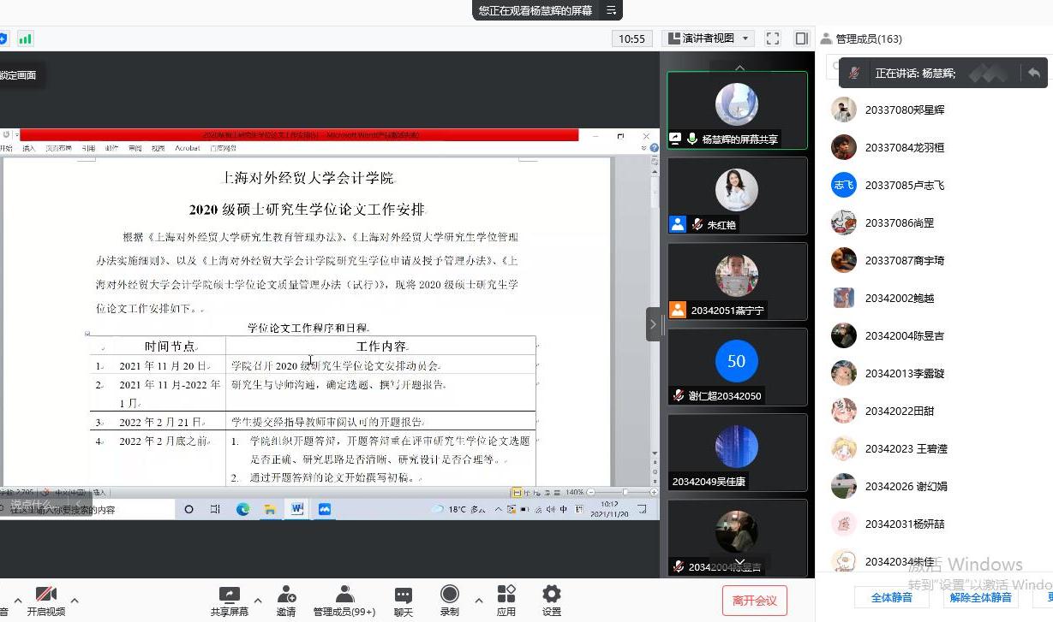Expand video options arrow beside 开启视频
Viewport: 1053px width, 622px height.
point(75,600)
